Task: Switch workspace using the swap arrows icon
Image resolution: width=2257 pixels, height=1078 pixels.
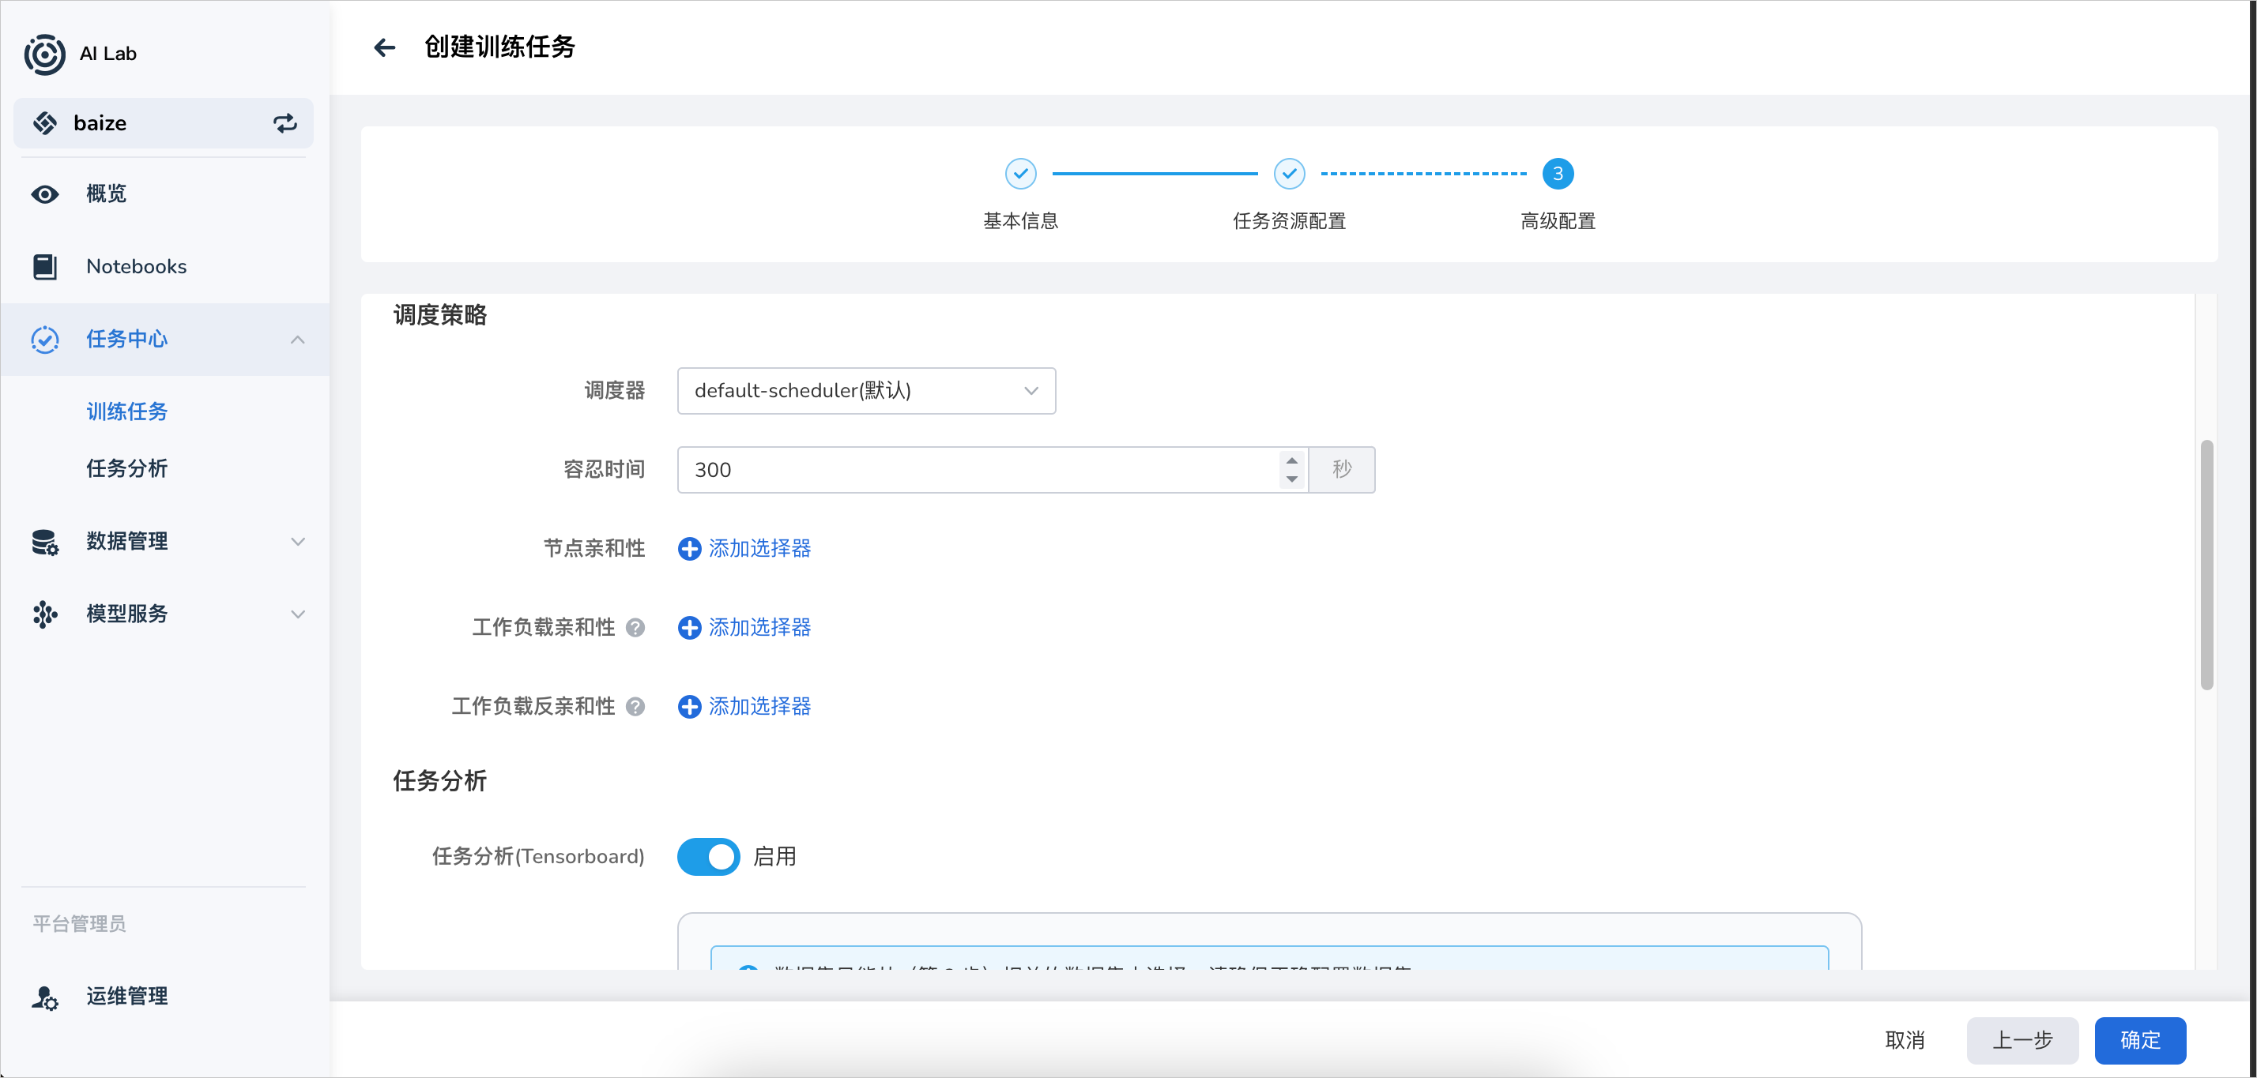Action: (284, 123)
